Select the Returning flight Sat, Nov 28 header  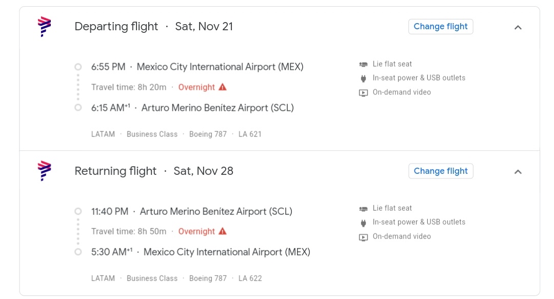click(153, 171)
